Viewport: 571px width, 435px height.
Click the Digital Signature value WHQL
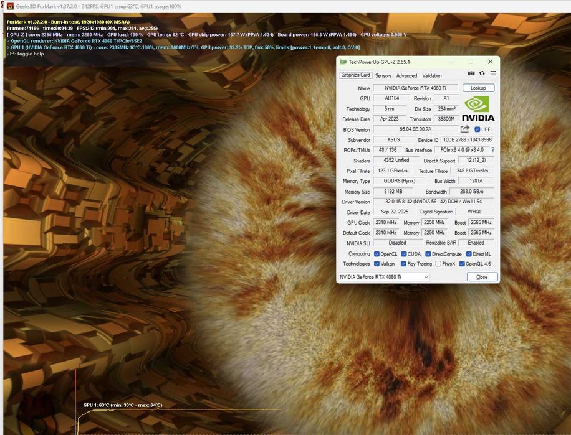475,212
